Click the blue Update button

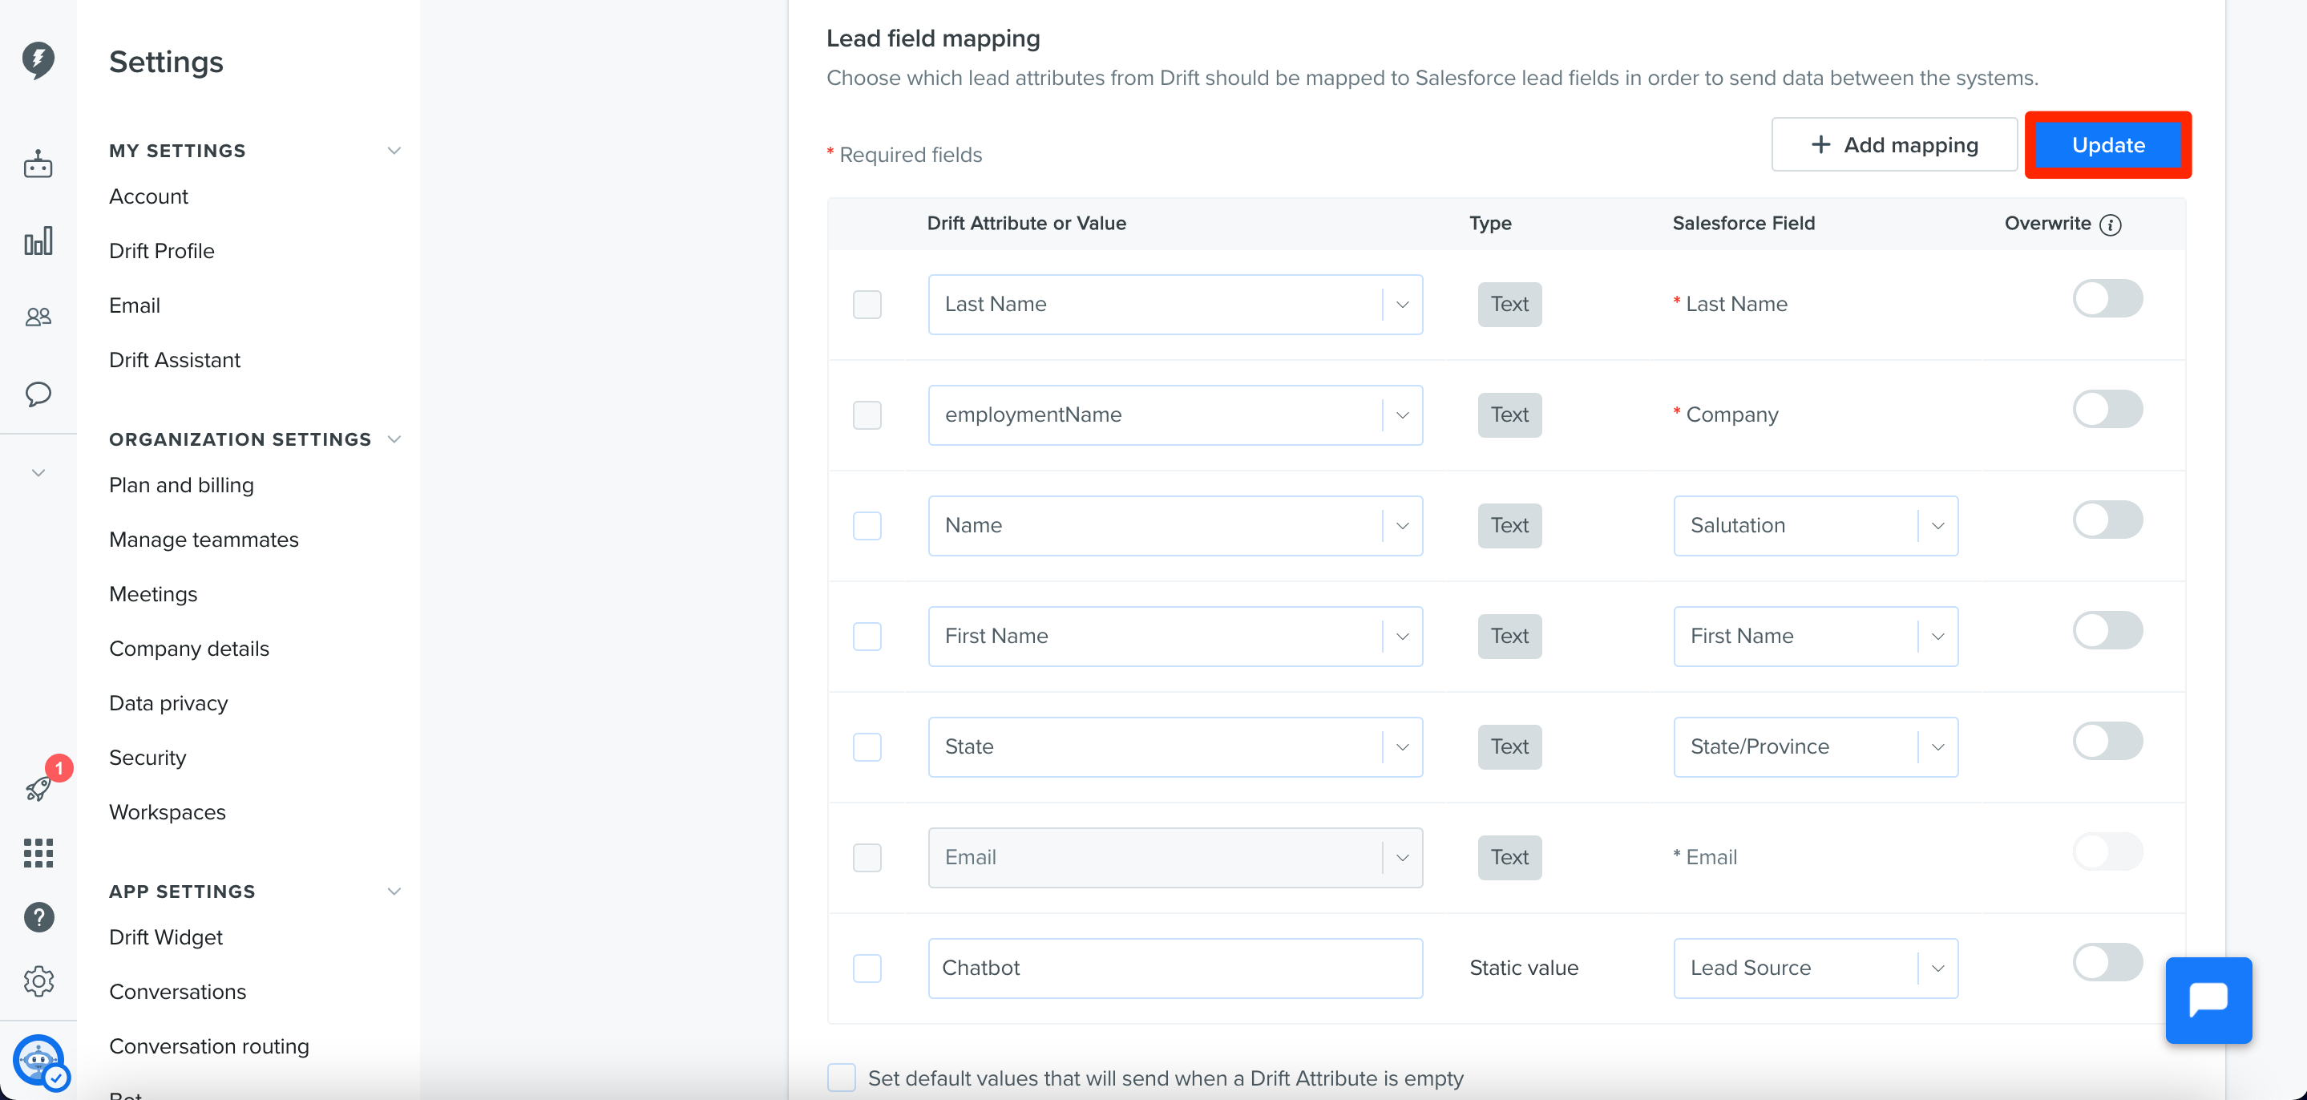(x=2108, y=144)
